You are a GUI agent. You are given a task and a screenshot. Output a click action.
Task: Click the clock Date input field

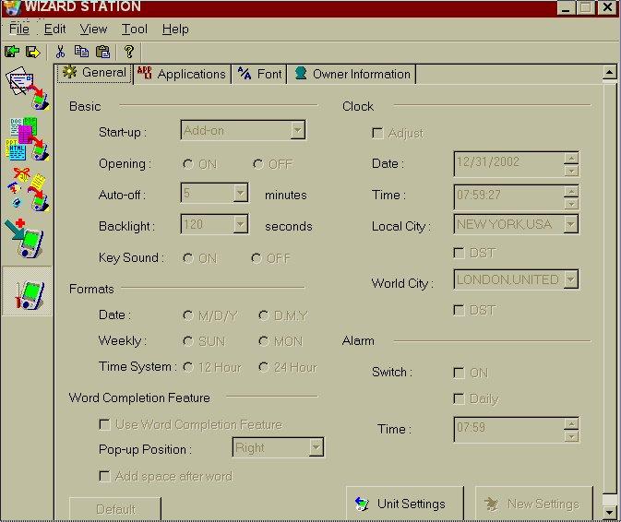(x=508, y=162)
